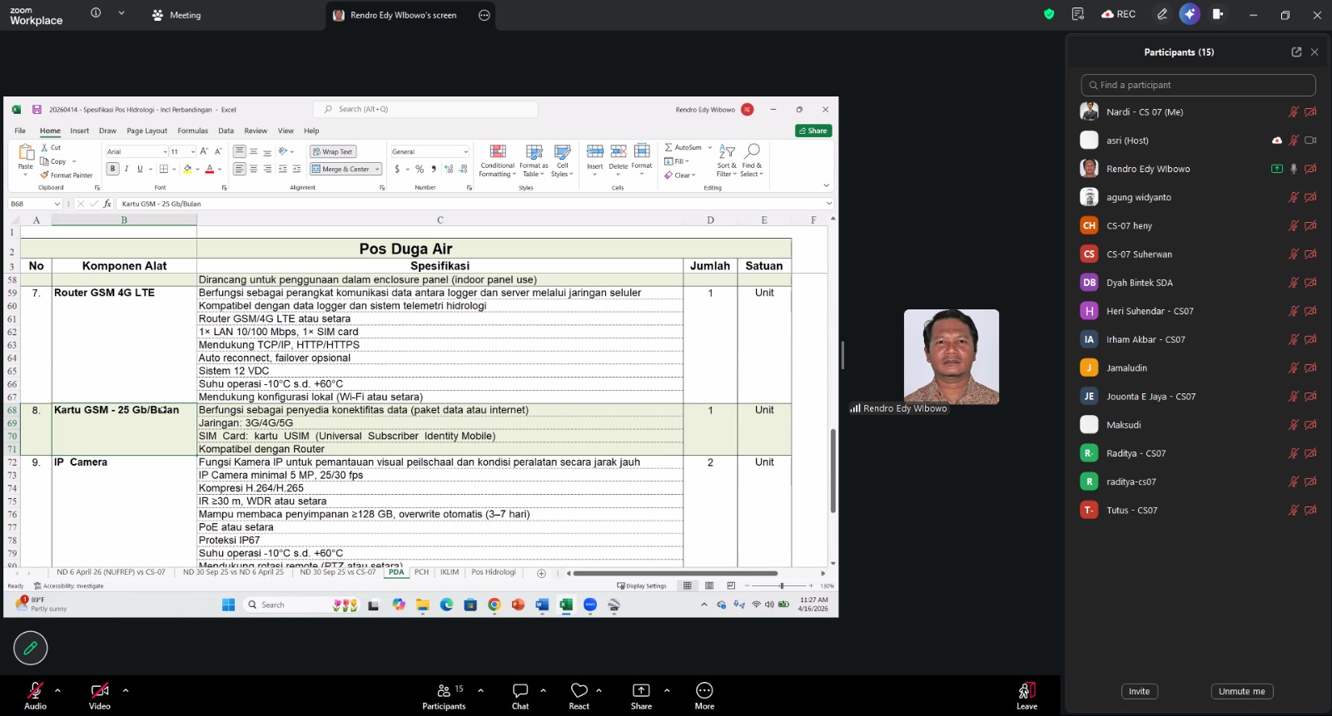Open the meeting info icon
The image size is (1332, 716).
pyautogui.click(x=96, y=13)
